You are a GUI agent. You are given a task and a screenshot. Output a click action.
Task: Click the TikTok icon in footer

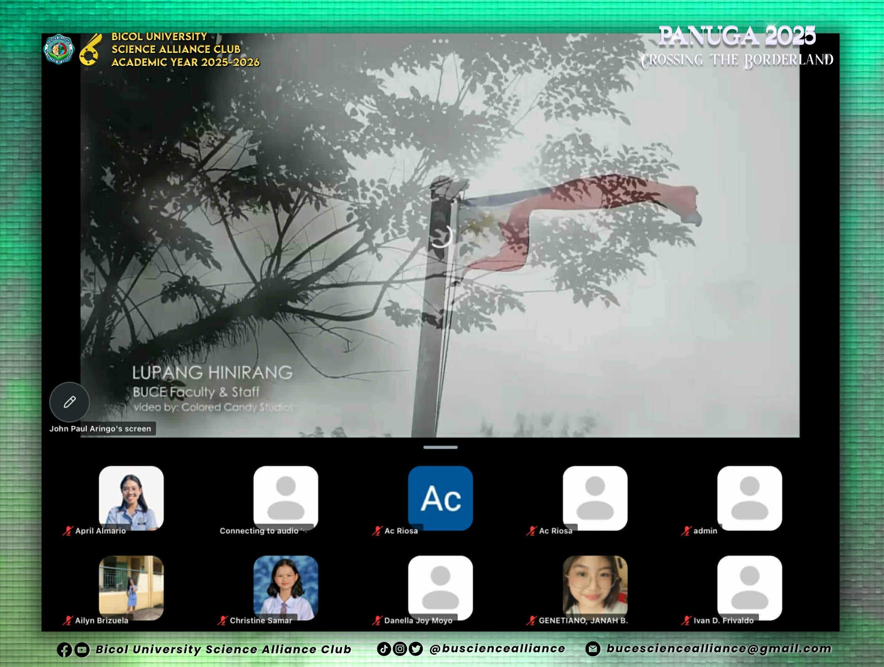(384, 648)
